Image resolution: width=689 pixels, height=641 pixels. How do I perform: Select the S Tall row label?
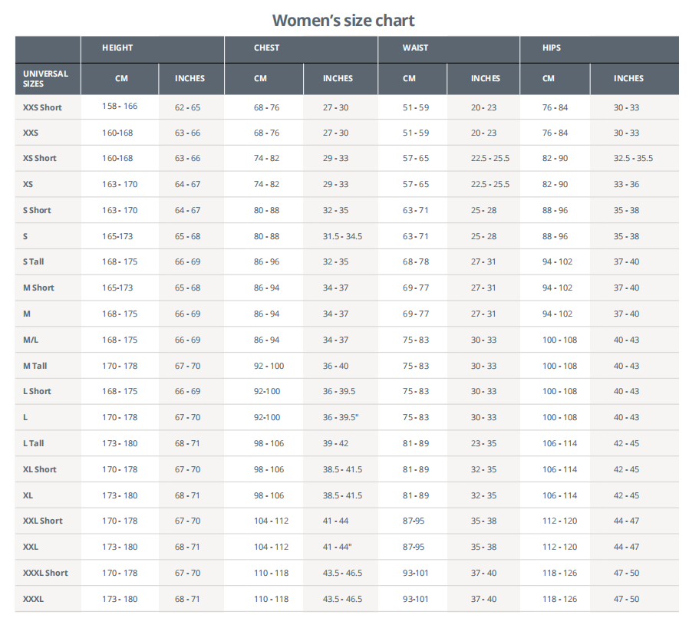coord(34,261)
